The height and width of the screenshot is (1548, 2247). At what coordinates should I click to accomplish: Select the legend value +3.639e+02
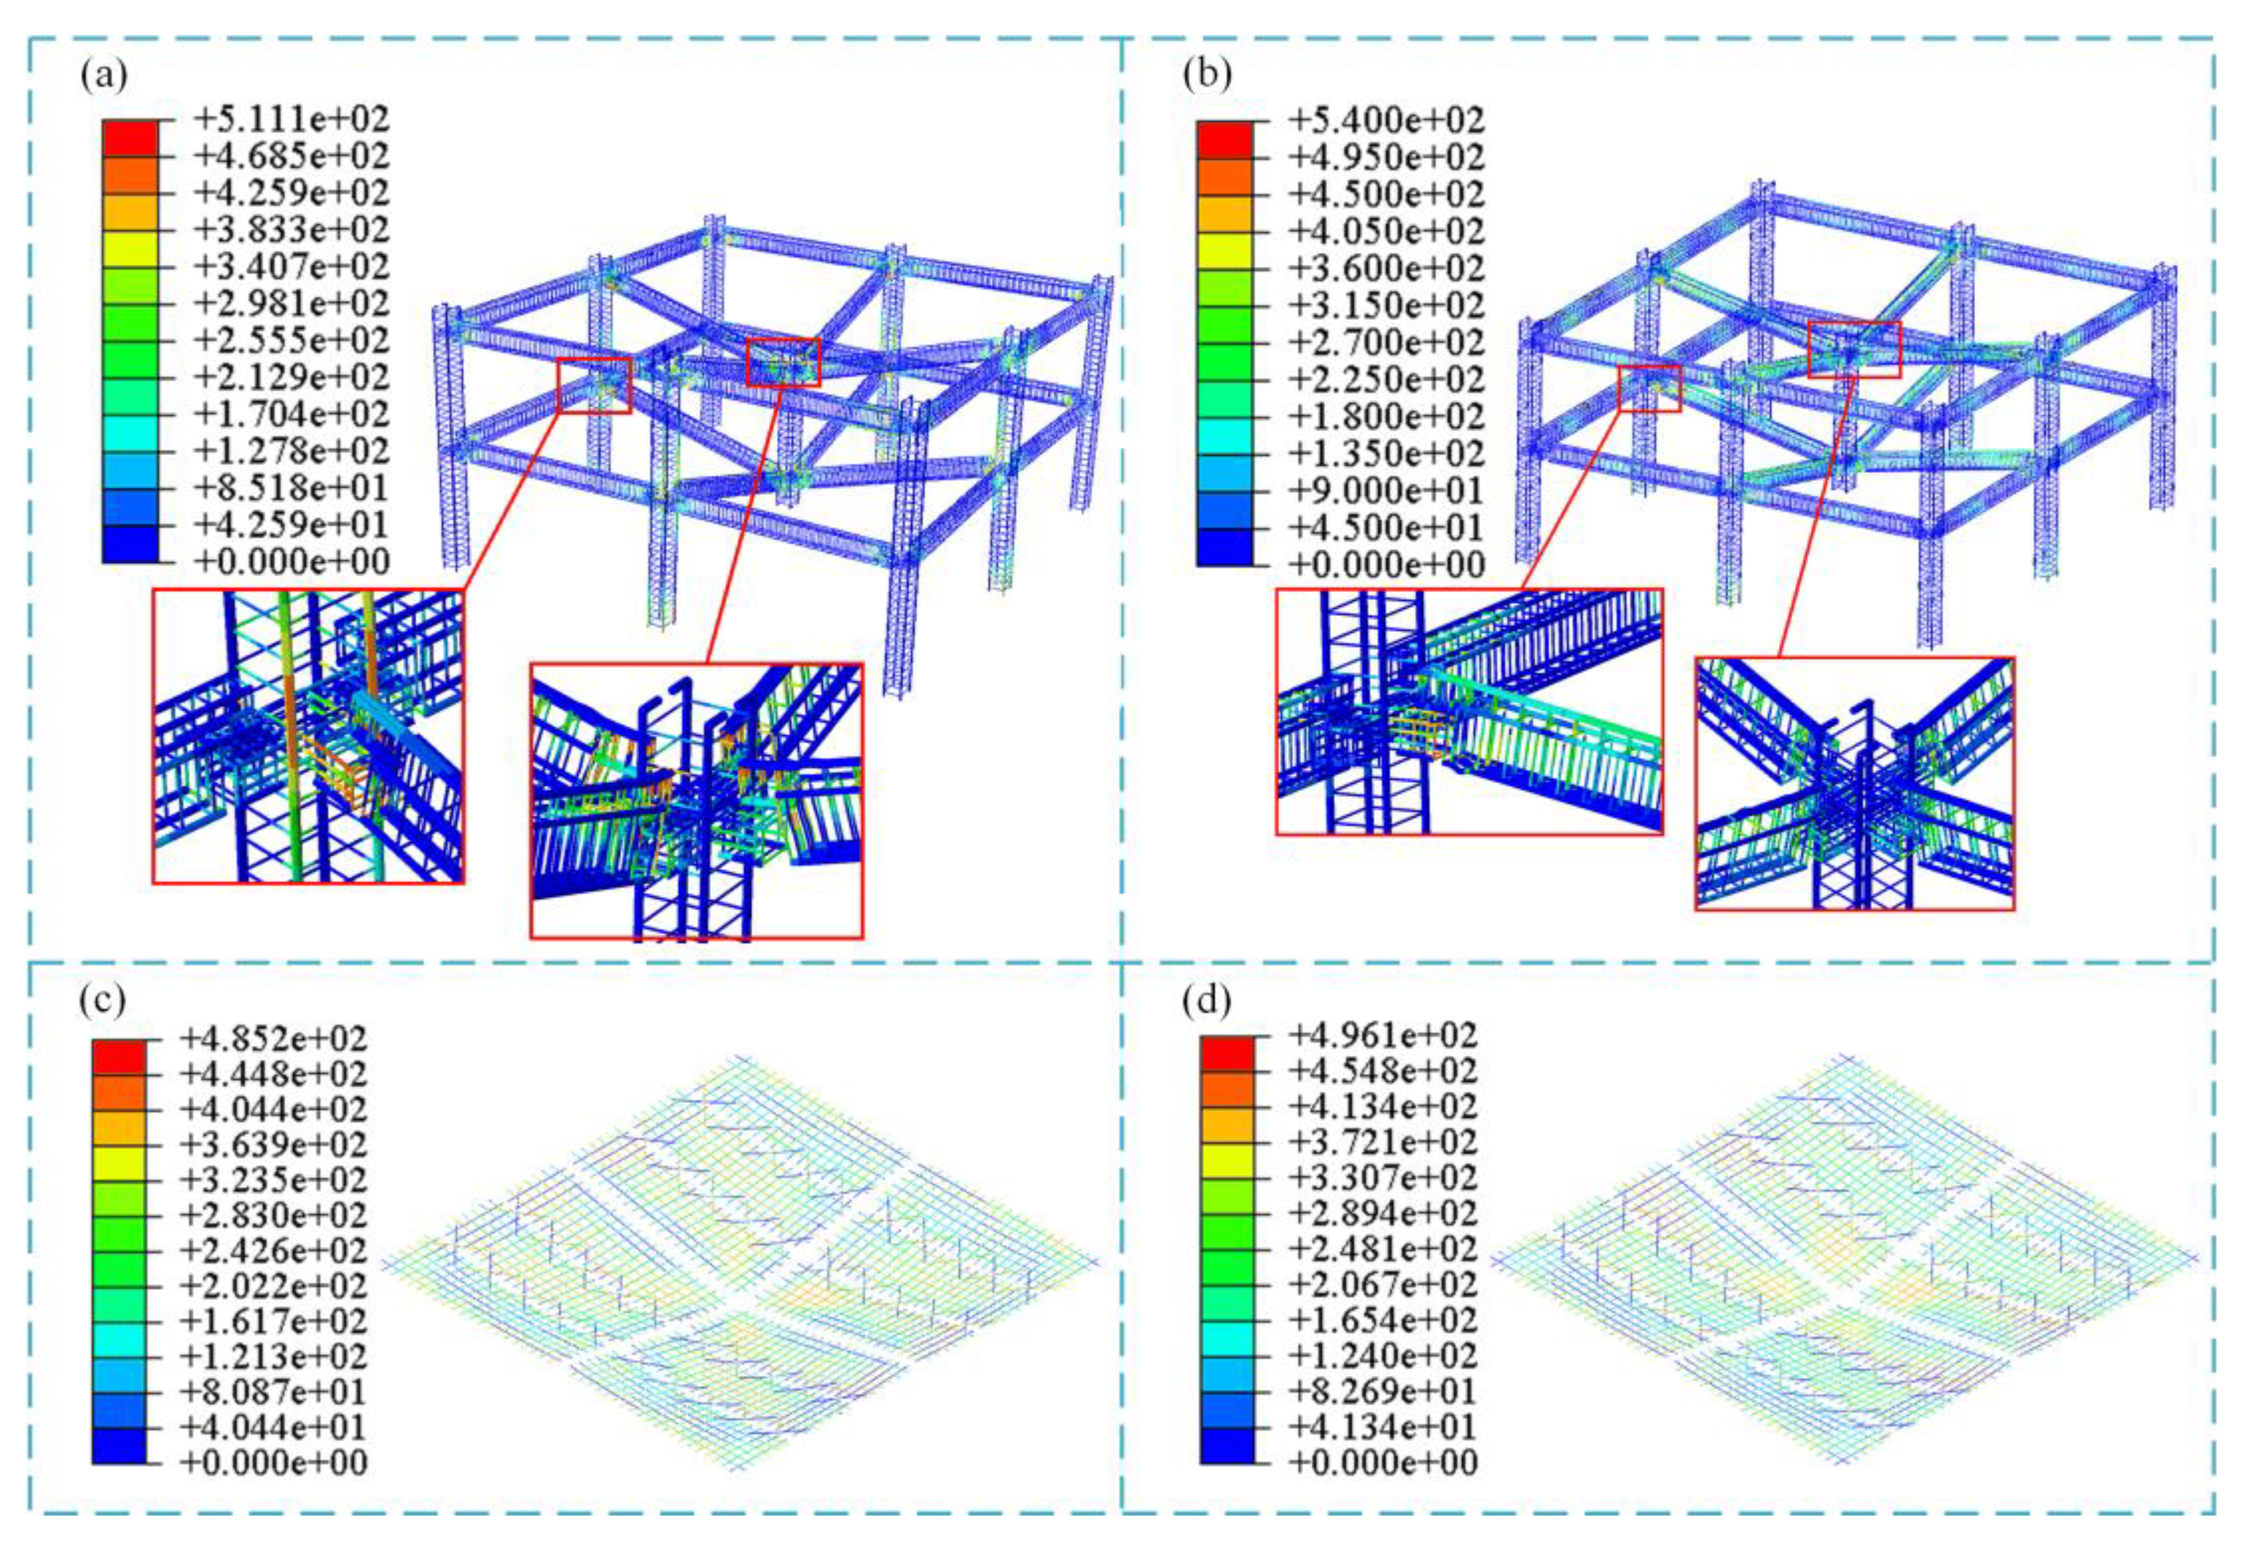pos(274,1145)
